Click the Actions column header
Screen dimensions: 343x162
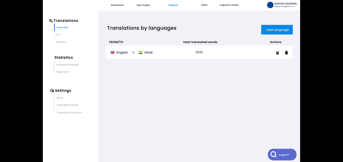(276, 42)
